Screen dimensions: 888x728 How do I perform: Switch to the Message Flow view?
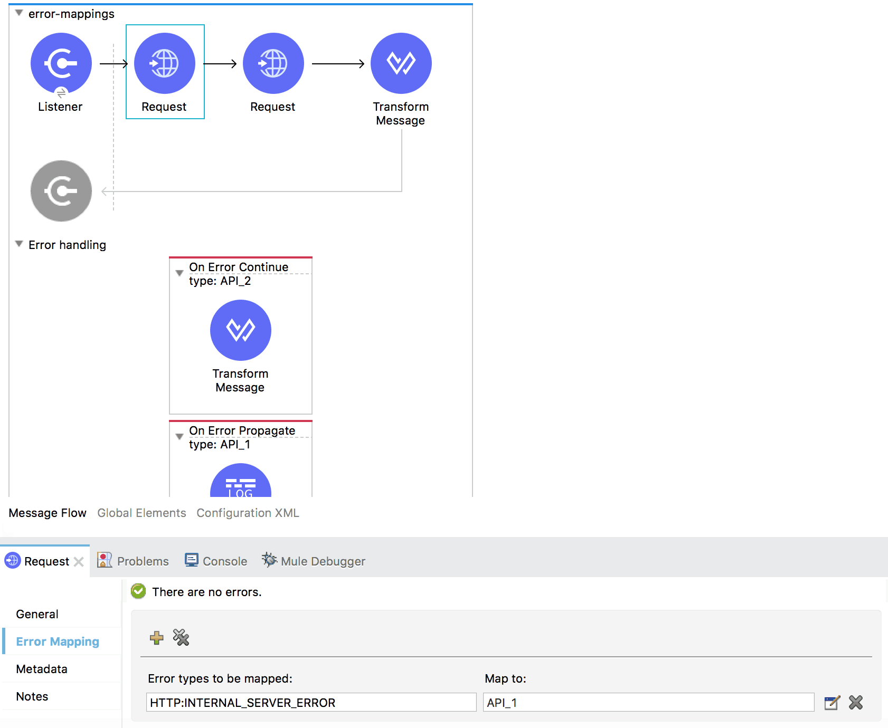[48, 513]
